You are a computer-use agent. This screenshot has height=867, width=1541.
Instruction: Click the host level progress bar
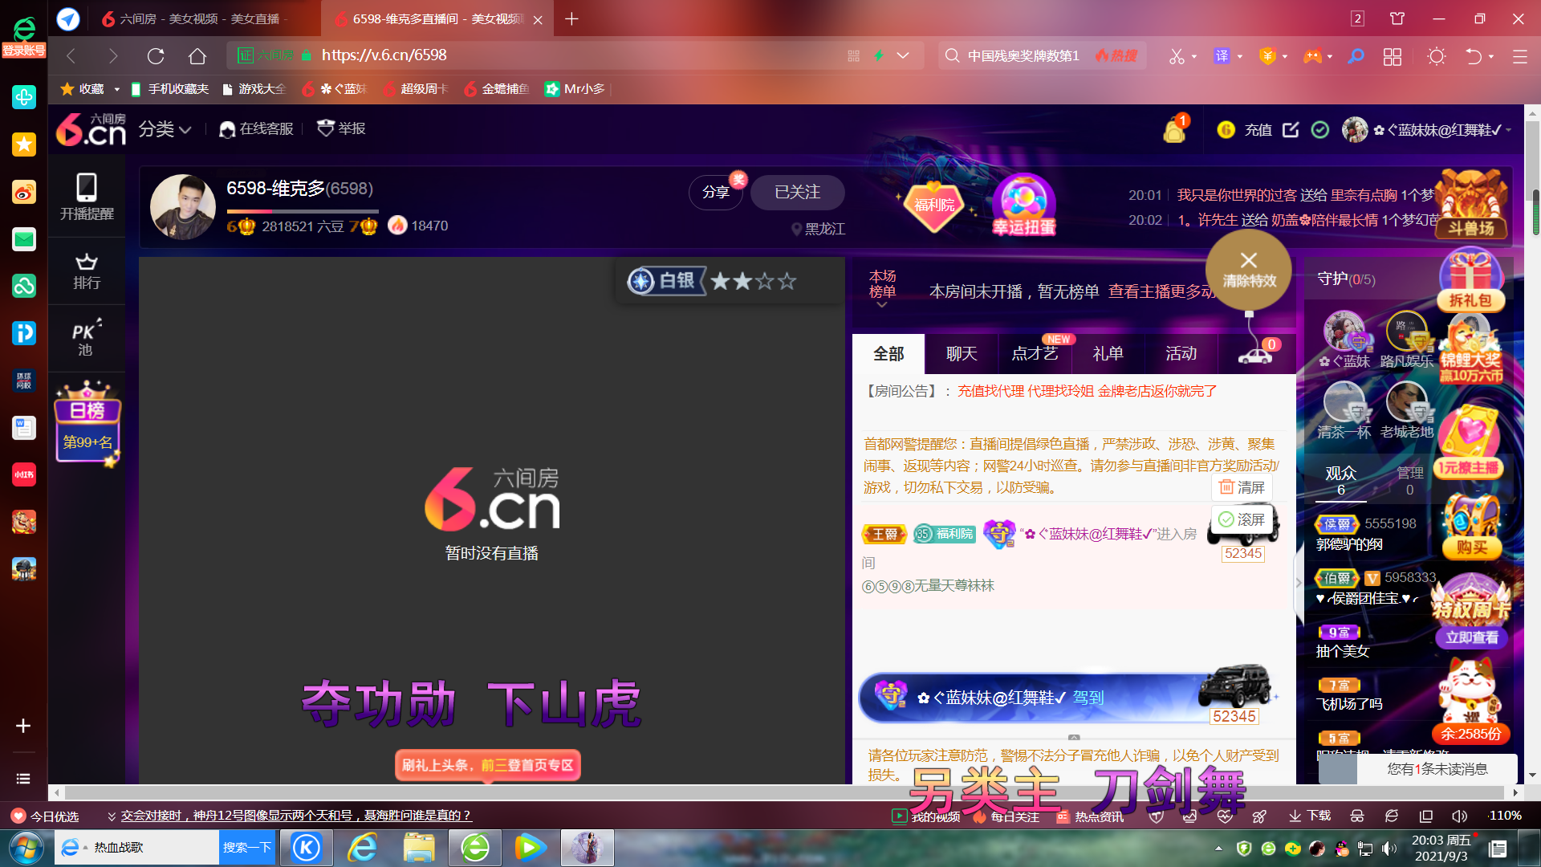tap(303, 212)
